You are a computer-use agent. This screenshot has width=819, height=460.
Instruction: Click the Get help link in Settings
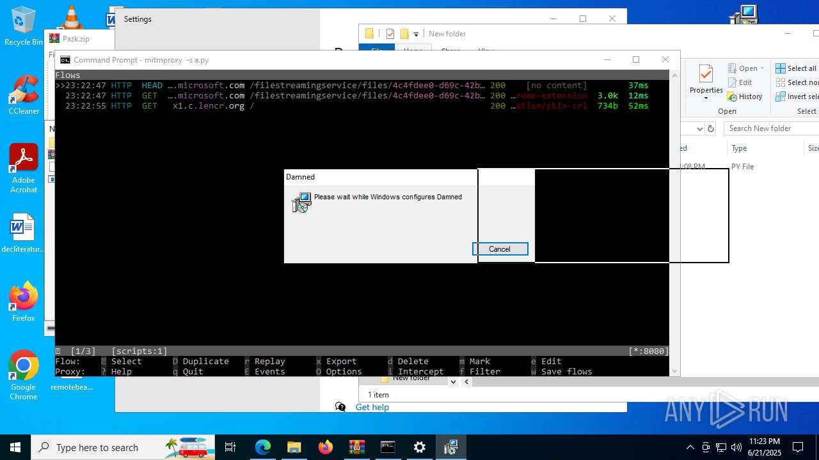(x=372, y=407)
